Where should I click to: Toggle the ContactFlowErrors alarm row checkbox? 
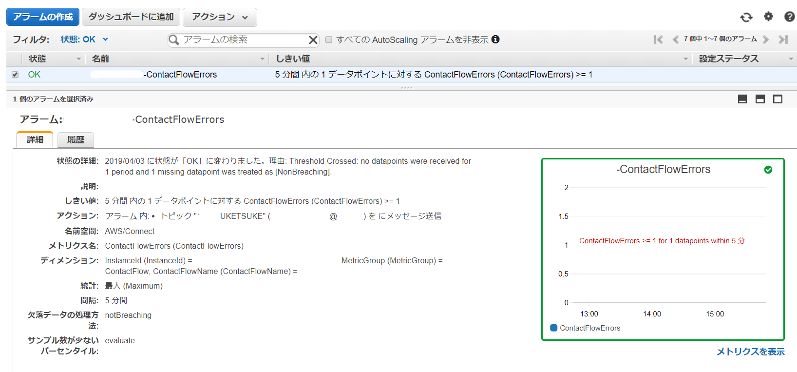pyautogui.click(x=15, y=75)
